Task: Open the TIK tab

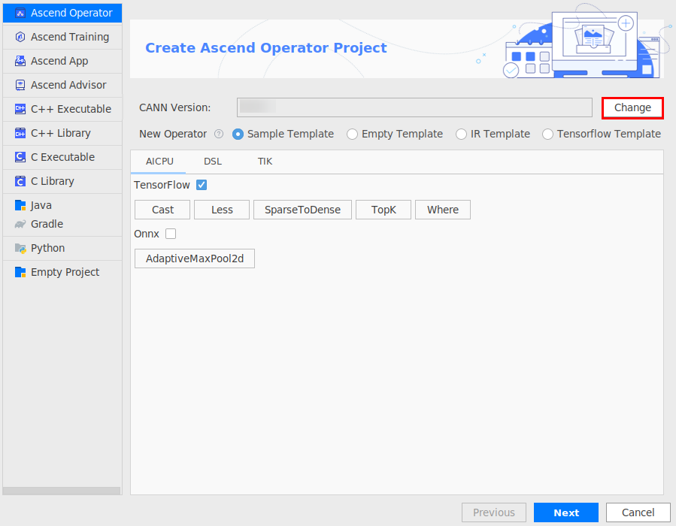Action: [265, 162]
